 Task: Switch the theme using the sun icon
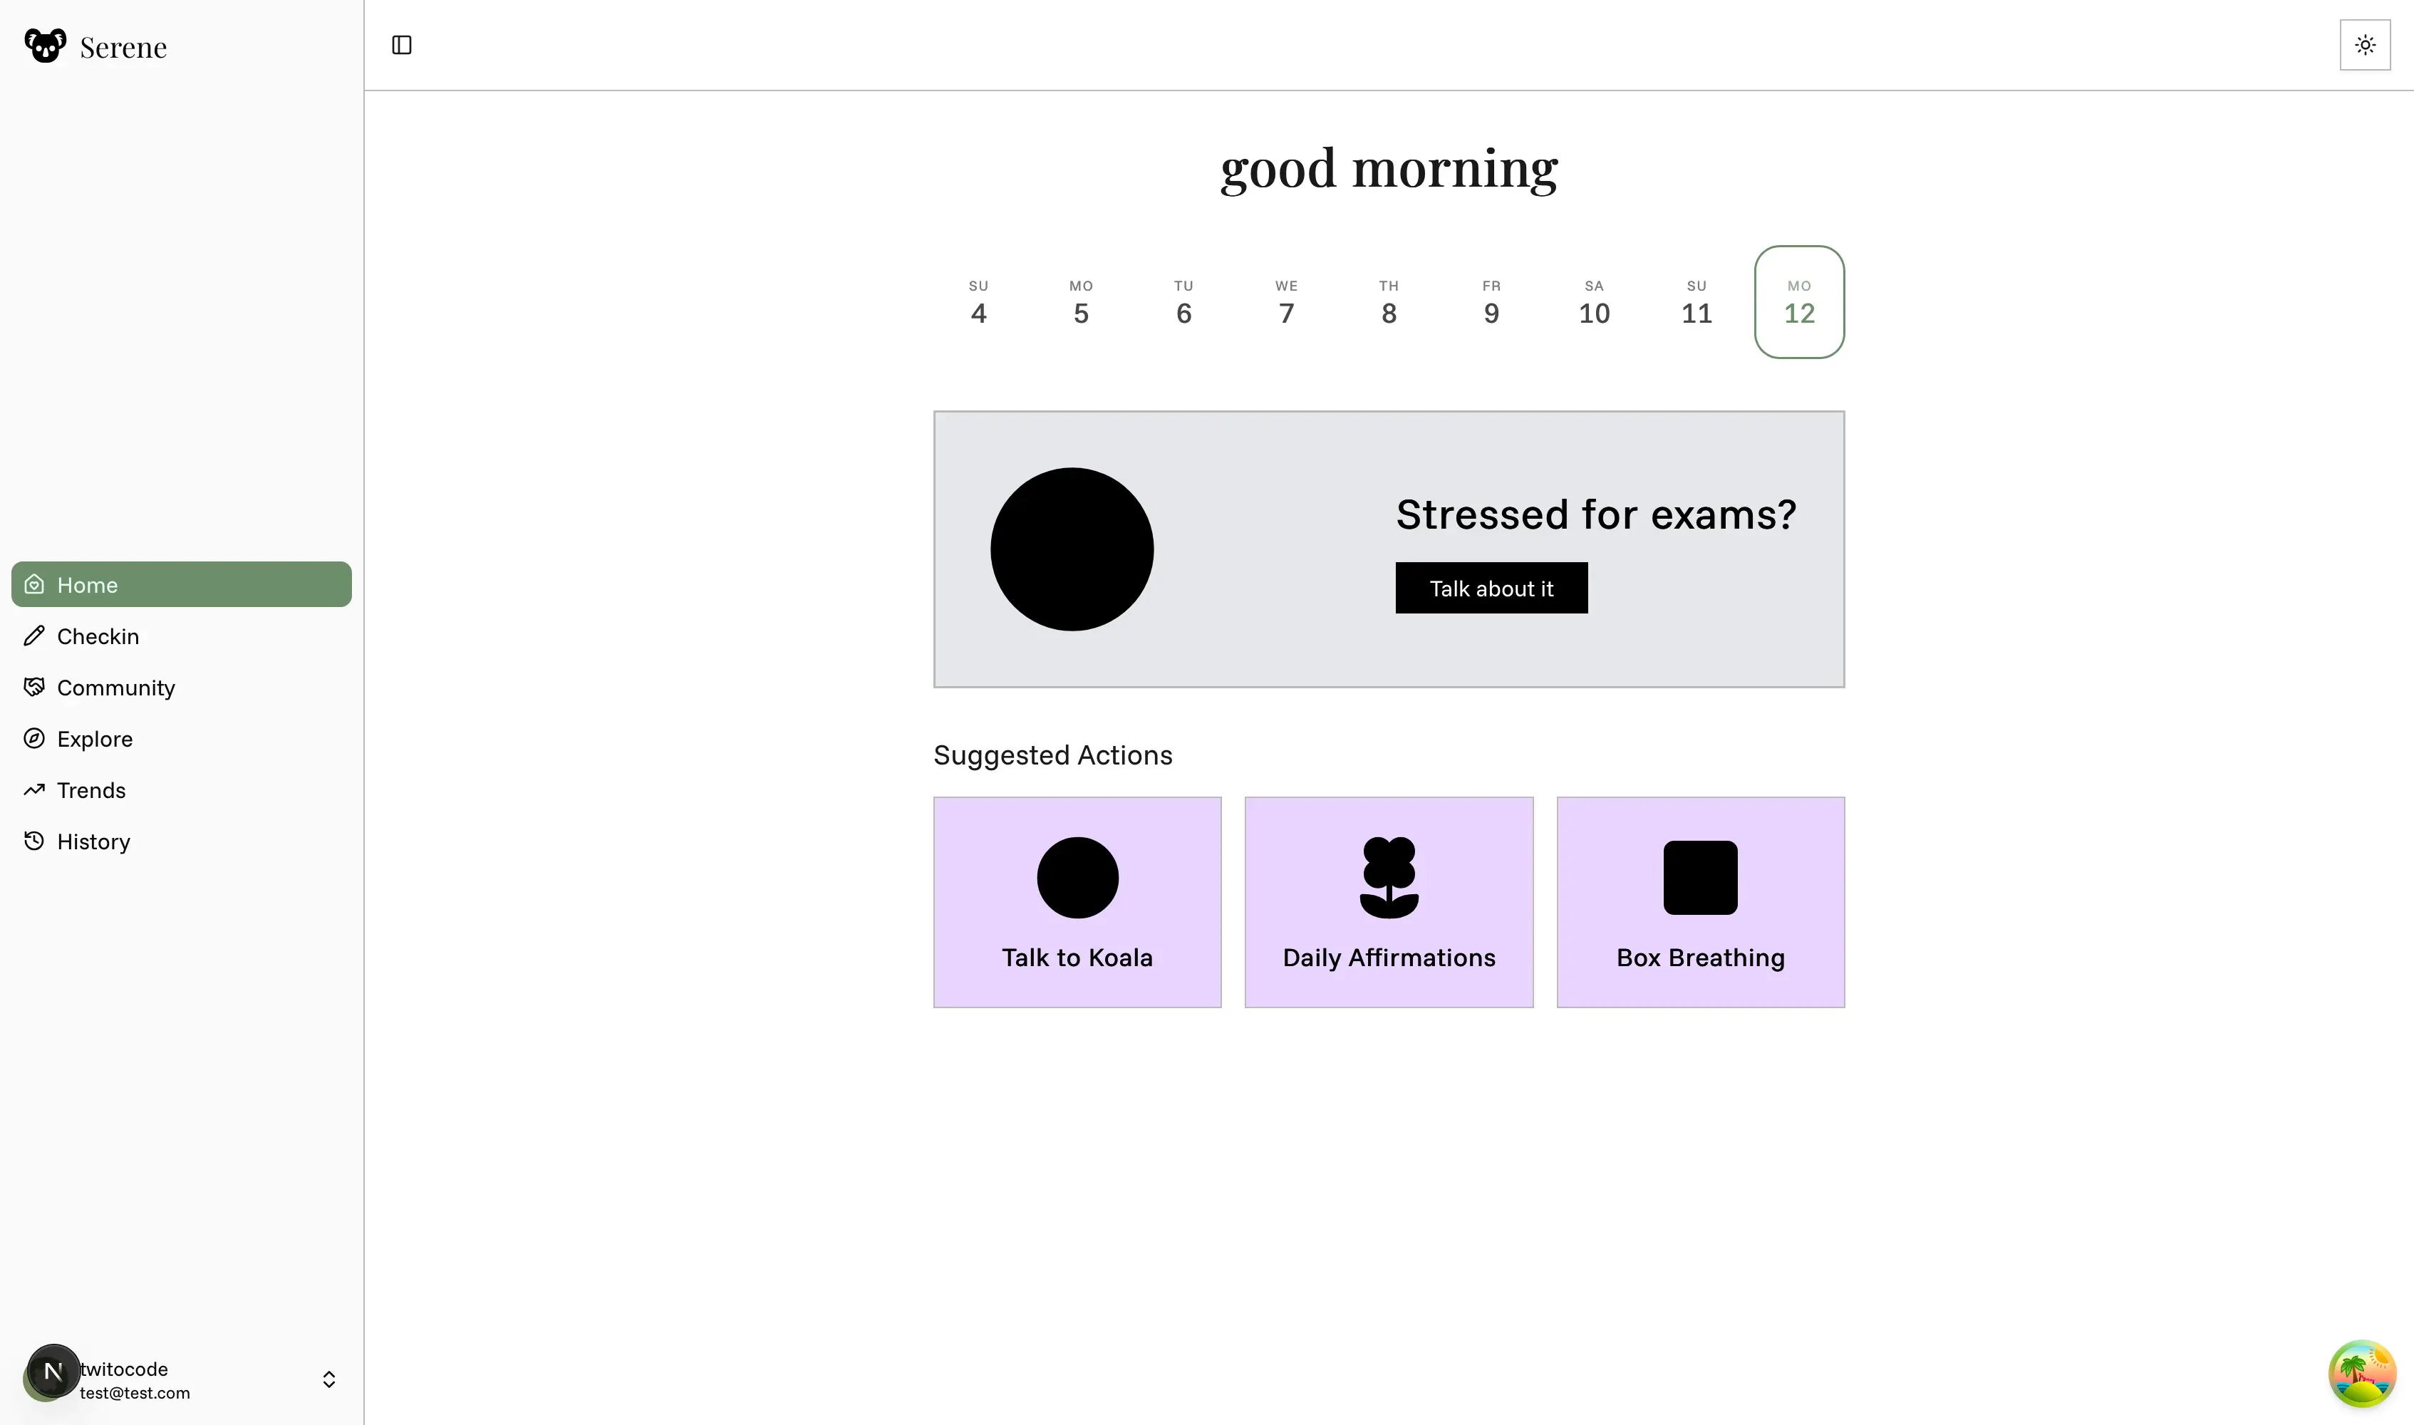pyautogui.click(x=2365, y=44)
